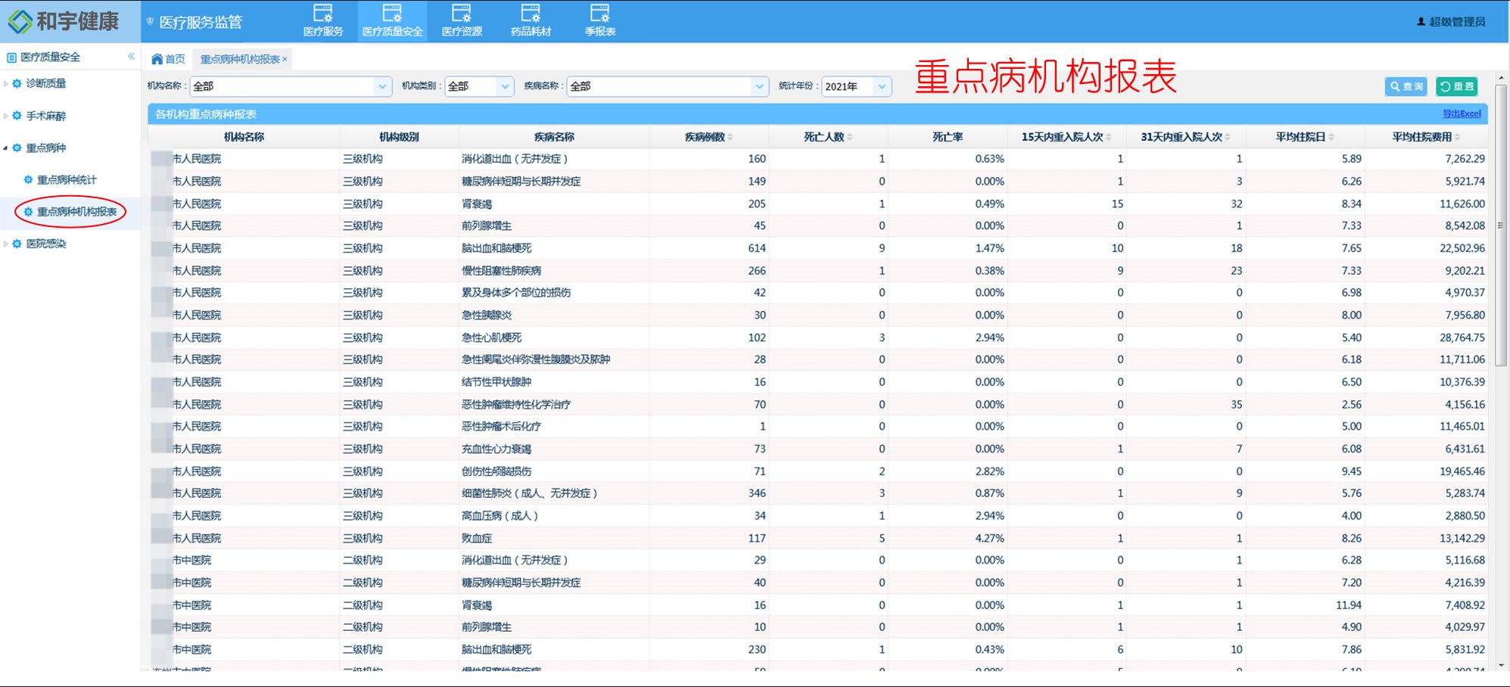1510x687 pixels.
Task: Collapse the left sidebar panel
Action: pyautogui.click(x=131, y=55)
